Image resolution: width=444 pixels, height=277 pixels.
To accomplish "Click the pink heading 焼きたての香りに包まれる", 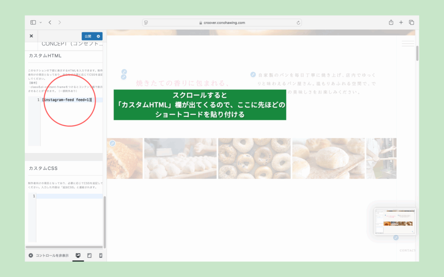I will 183,83.
